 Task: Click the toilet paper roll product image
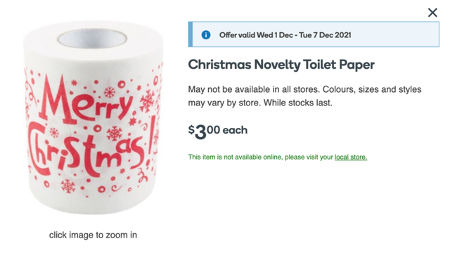[x=94, y=117]
